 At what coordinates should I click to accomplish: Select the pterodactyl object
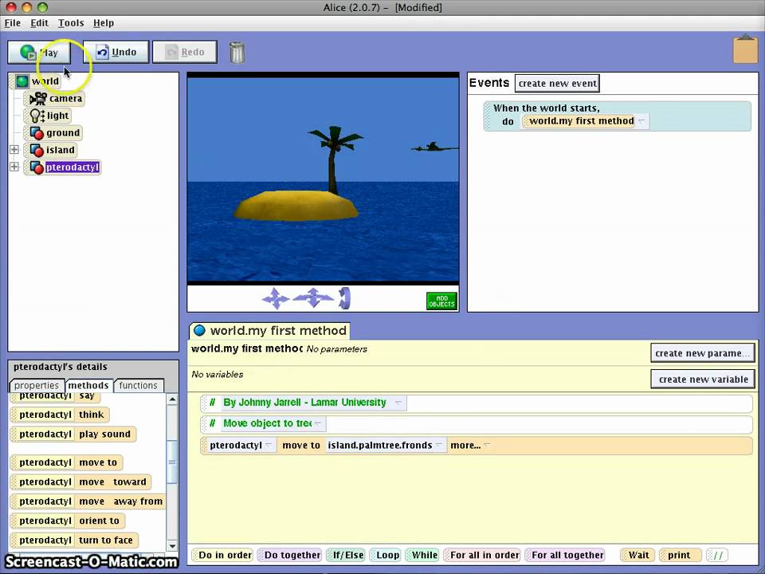[64, 167]
